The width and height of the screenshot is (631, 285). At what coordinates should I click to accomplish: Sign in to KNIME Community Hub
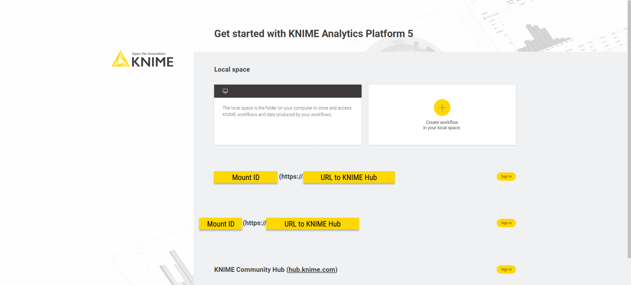506,270
